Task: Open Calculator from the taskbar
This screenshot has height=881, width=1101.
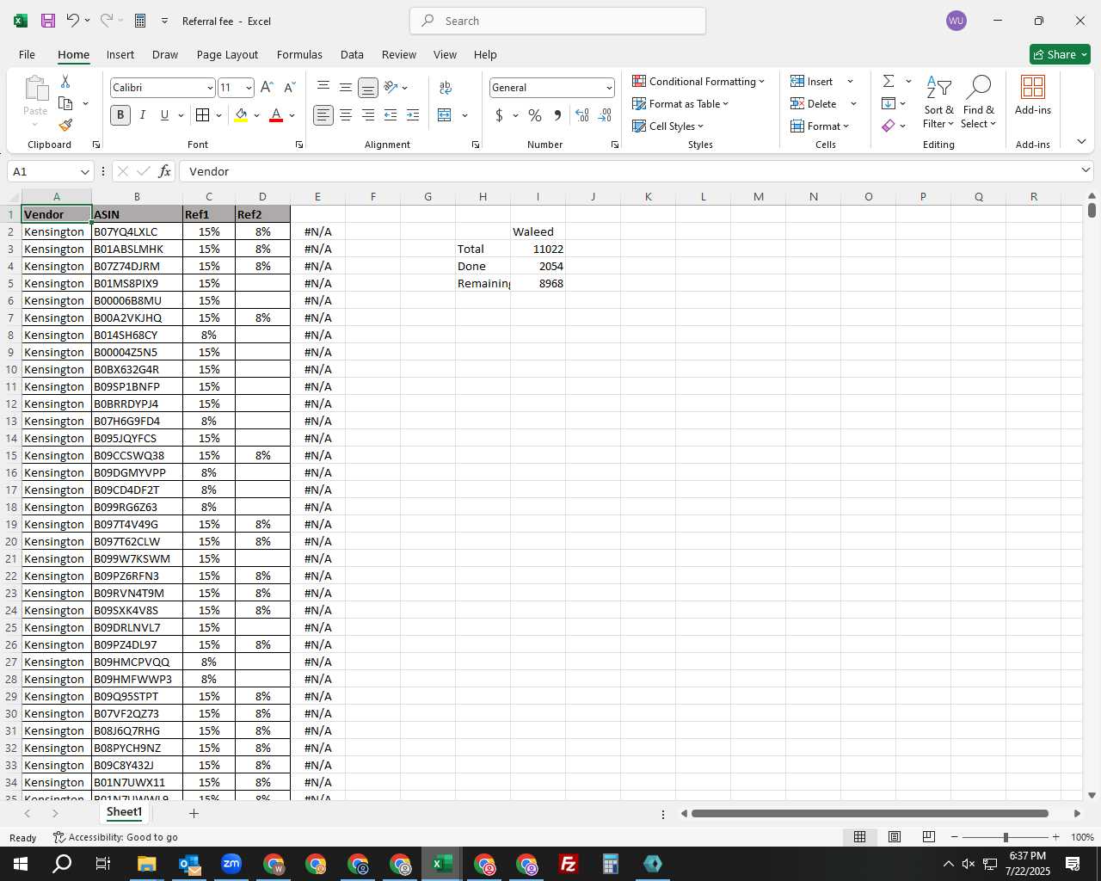Action: [610, 864]
